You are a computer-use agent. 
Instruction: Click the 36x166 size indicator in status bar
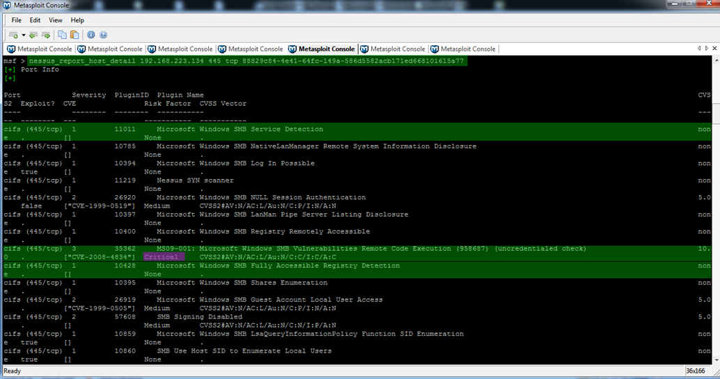click(696, 371)
